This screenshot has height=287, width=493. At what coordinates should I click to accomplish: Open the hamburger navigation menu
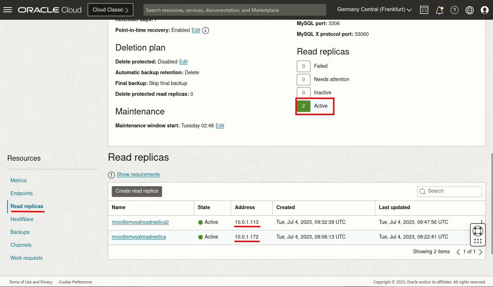click(8, 10)
